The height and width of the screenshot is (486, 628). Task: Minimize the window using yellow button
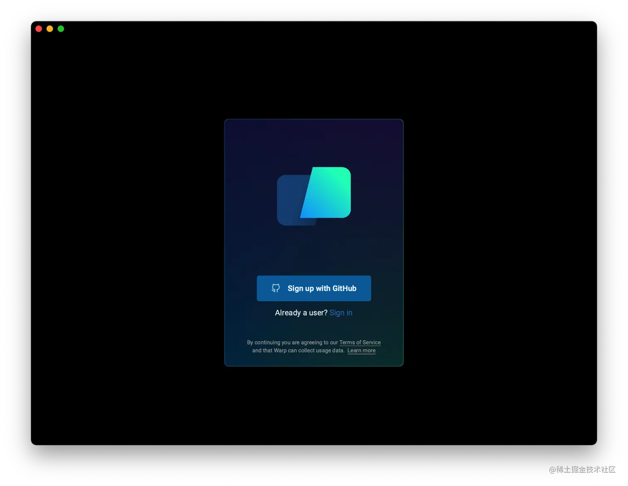tap(50, 29)
